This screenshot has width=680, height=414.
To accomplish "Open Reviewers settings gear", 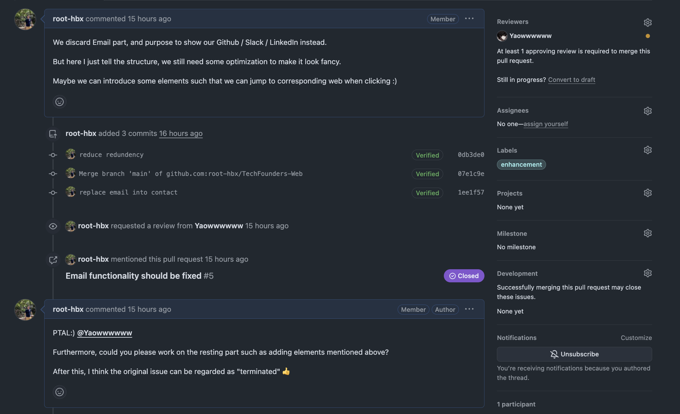I will [x=648, y=22].
